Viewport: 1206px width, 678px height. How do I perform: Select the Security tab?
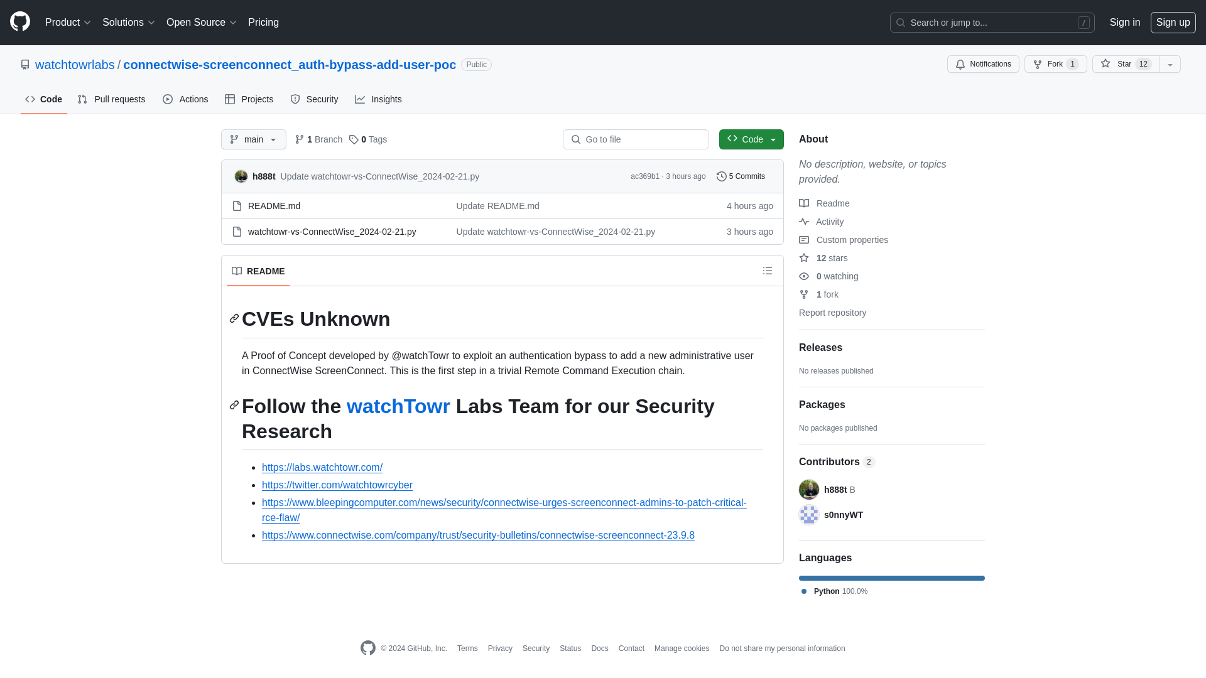click(x=314, y=99)
